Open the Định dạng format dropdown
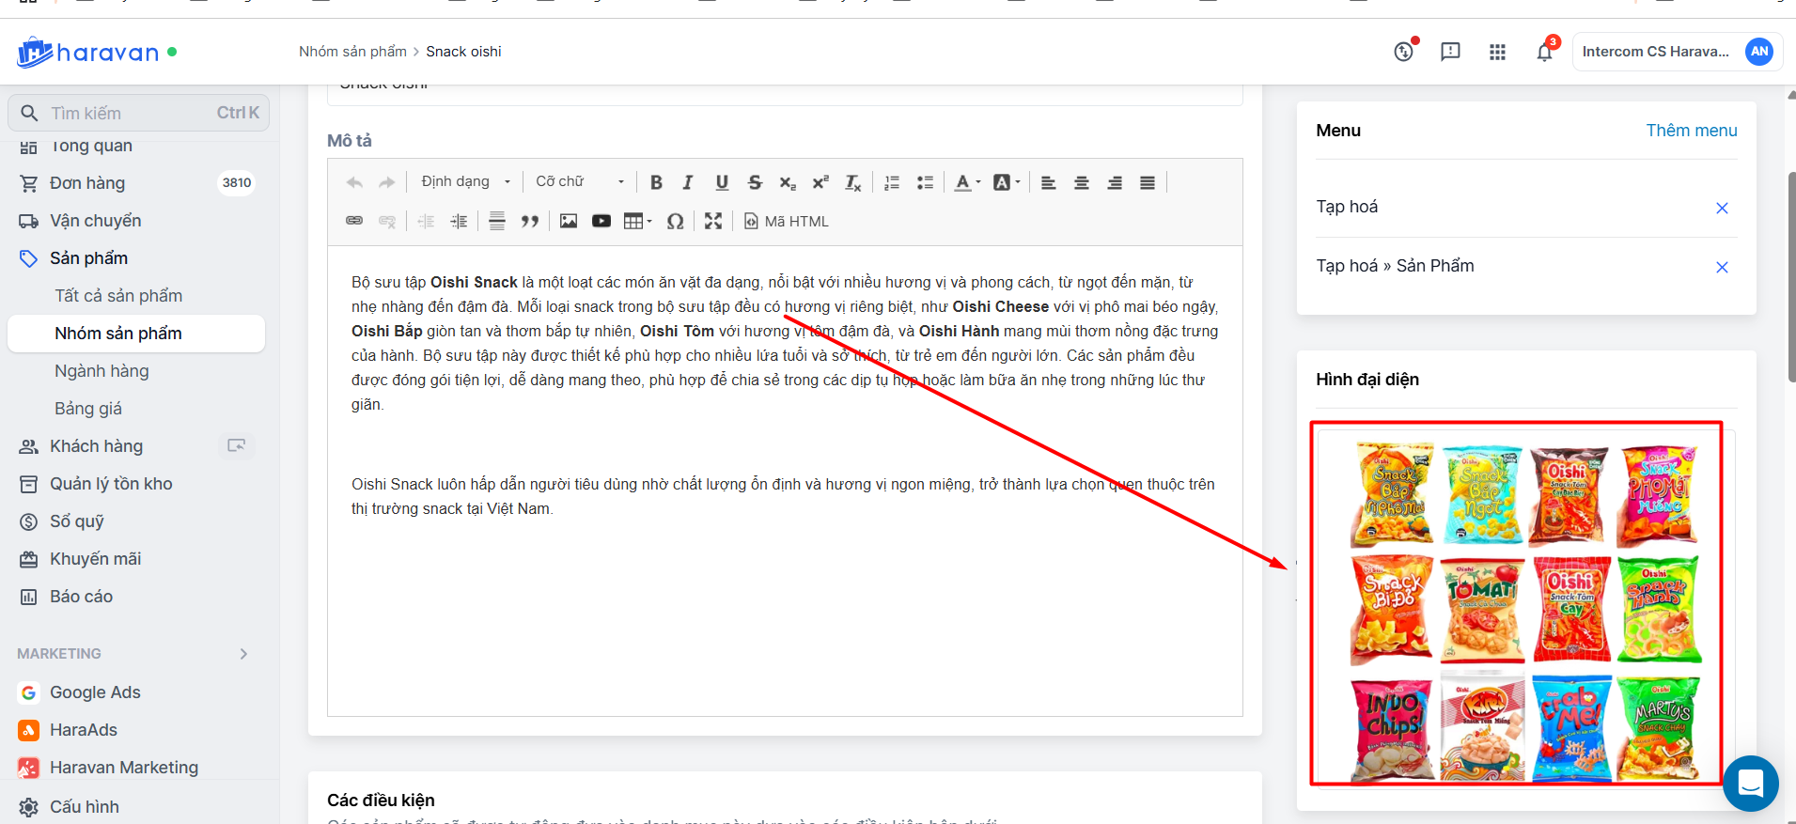This screenshot has width=1796, height=824. tap(466, 181)
